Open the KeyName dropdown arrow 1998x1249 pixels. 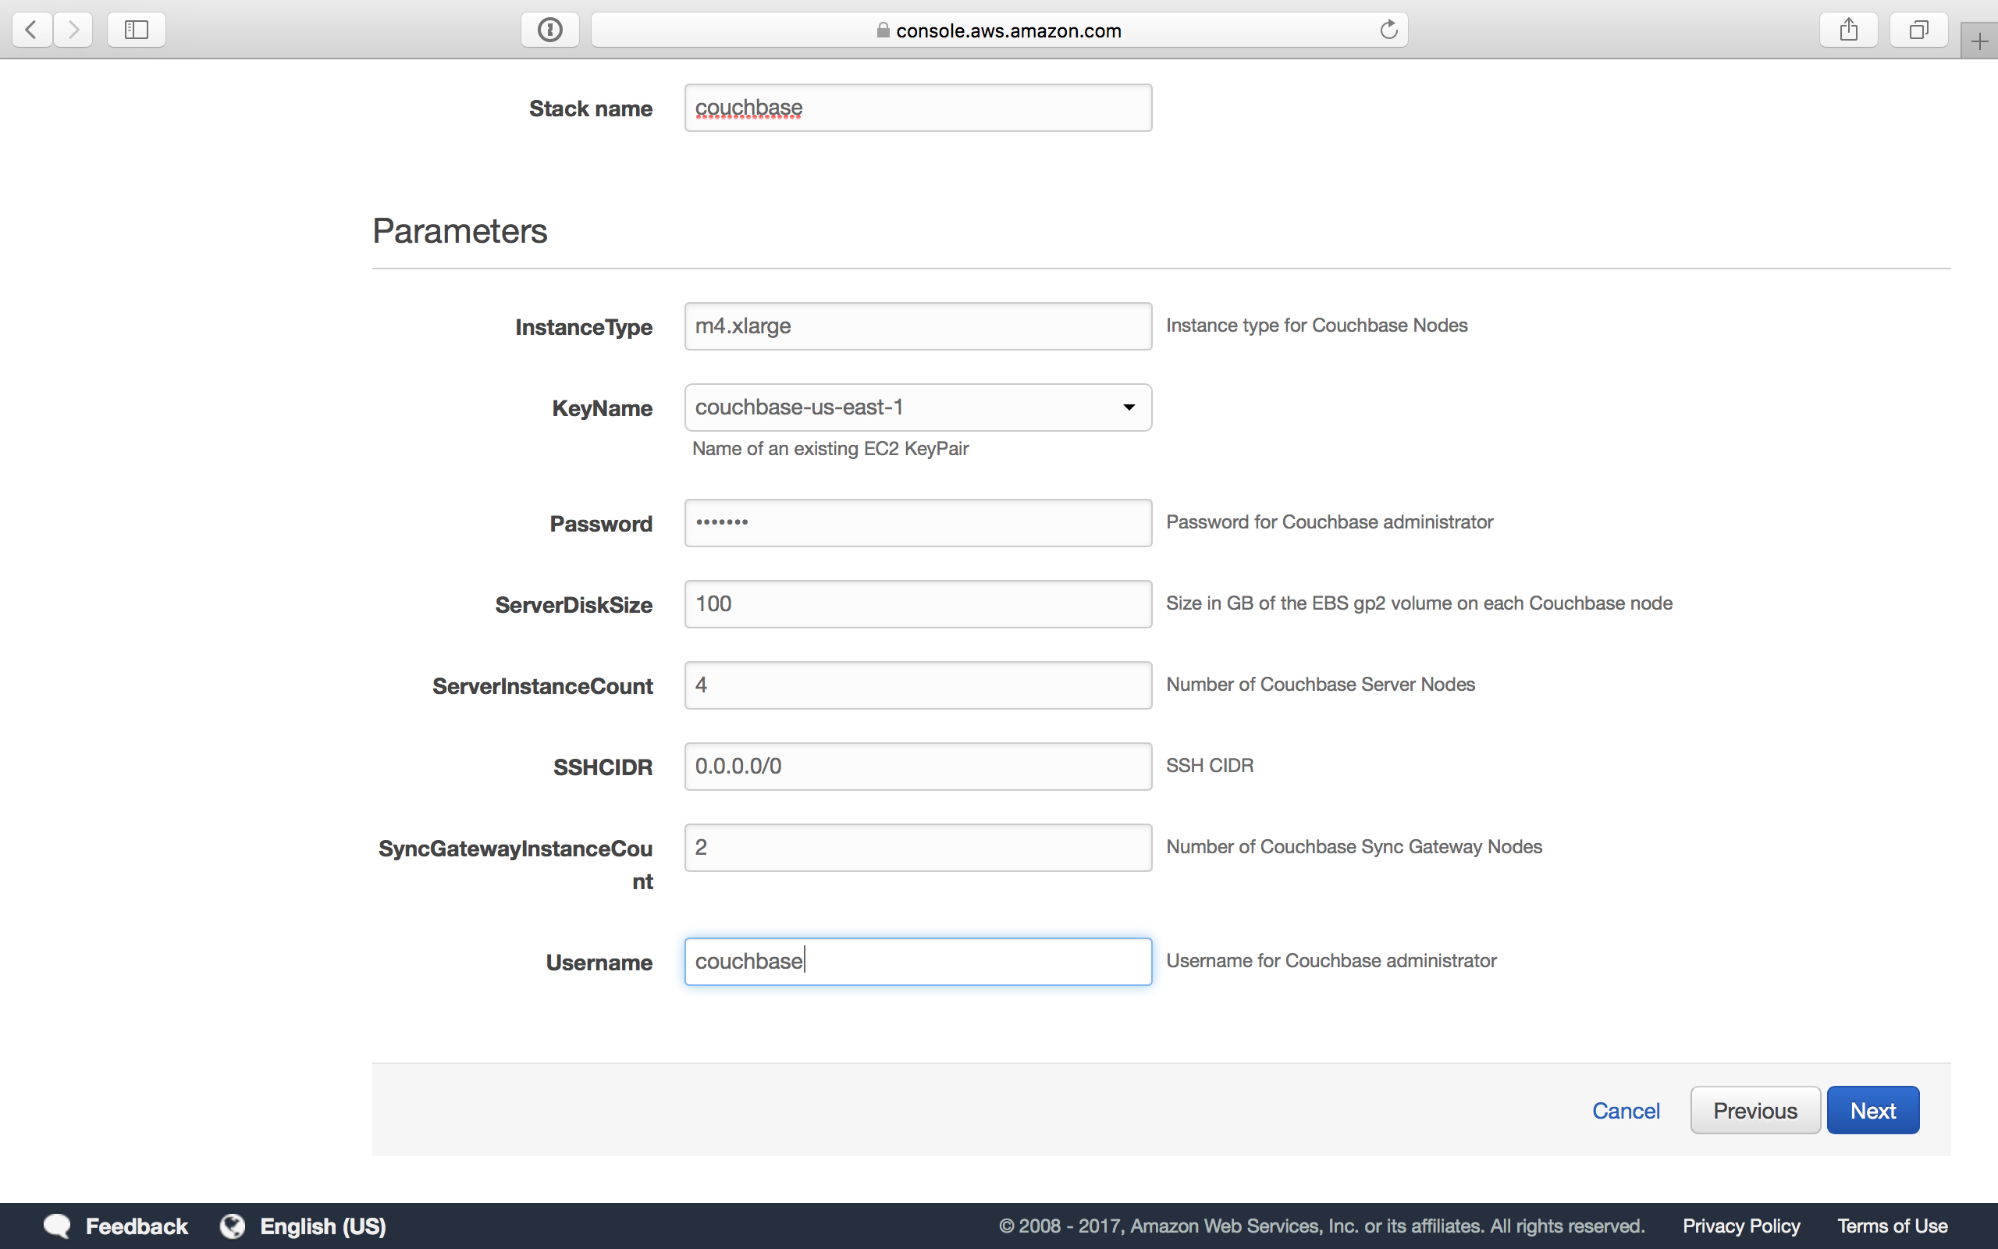[1129, 407]
